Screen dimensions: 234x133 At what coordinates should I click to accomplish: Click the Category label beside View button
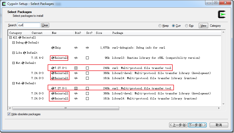pyautogui.click(x=215, y=26)
